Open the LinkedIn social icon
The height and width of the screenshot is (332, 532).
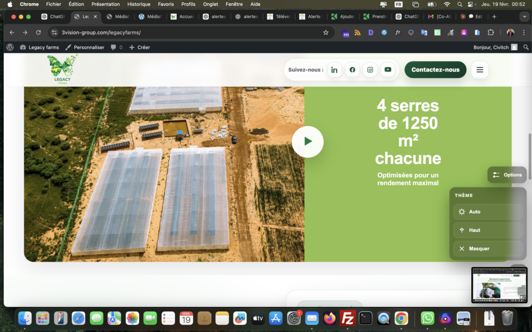[x=335, y=70]
